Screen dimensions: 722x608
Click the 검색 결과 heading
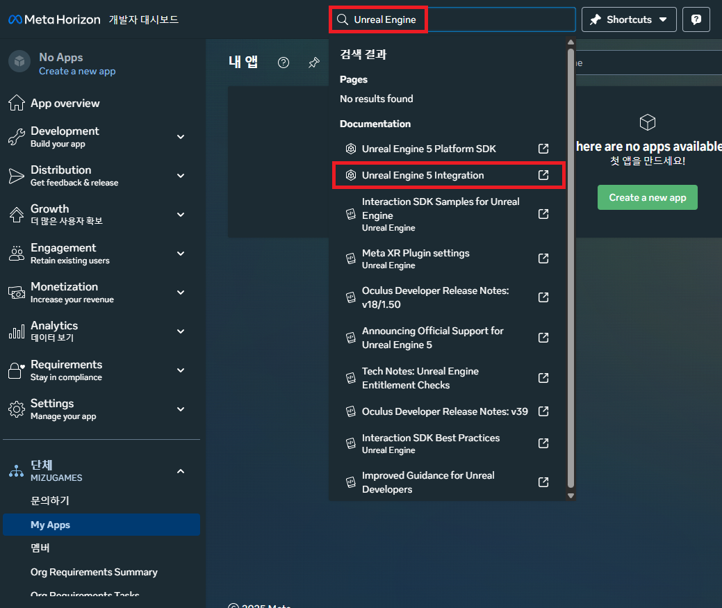tap(363, 54)
